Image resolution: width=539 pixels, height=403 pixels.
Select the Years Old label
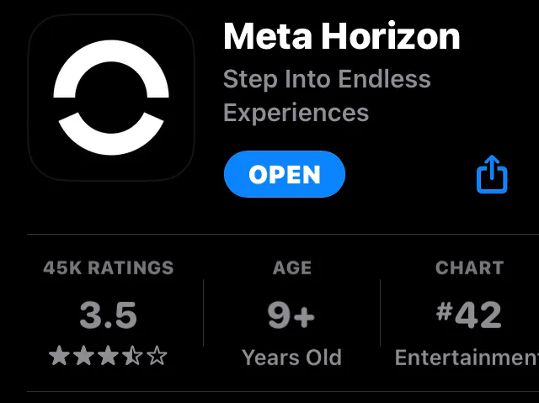tap(291, 358)
